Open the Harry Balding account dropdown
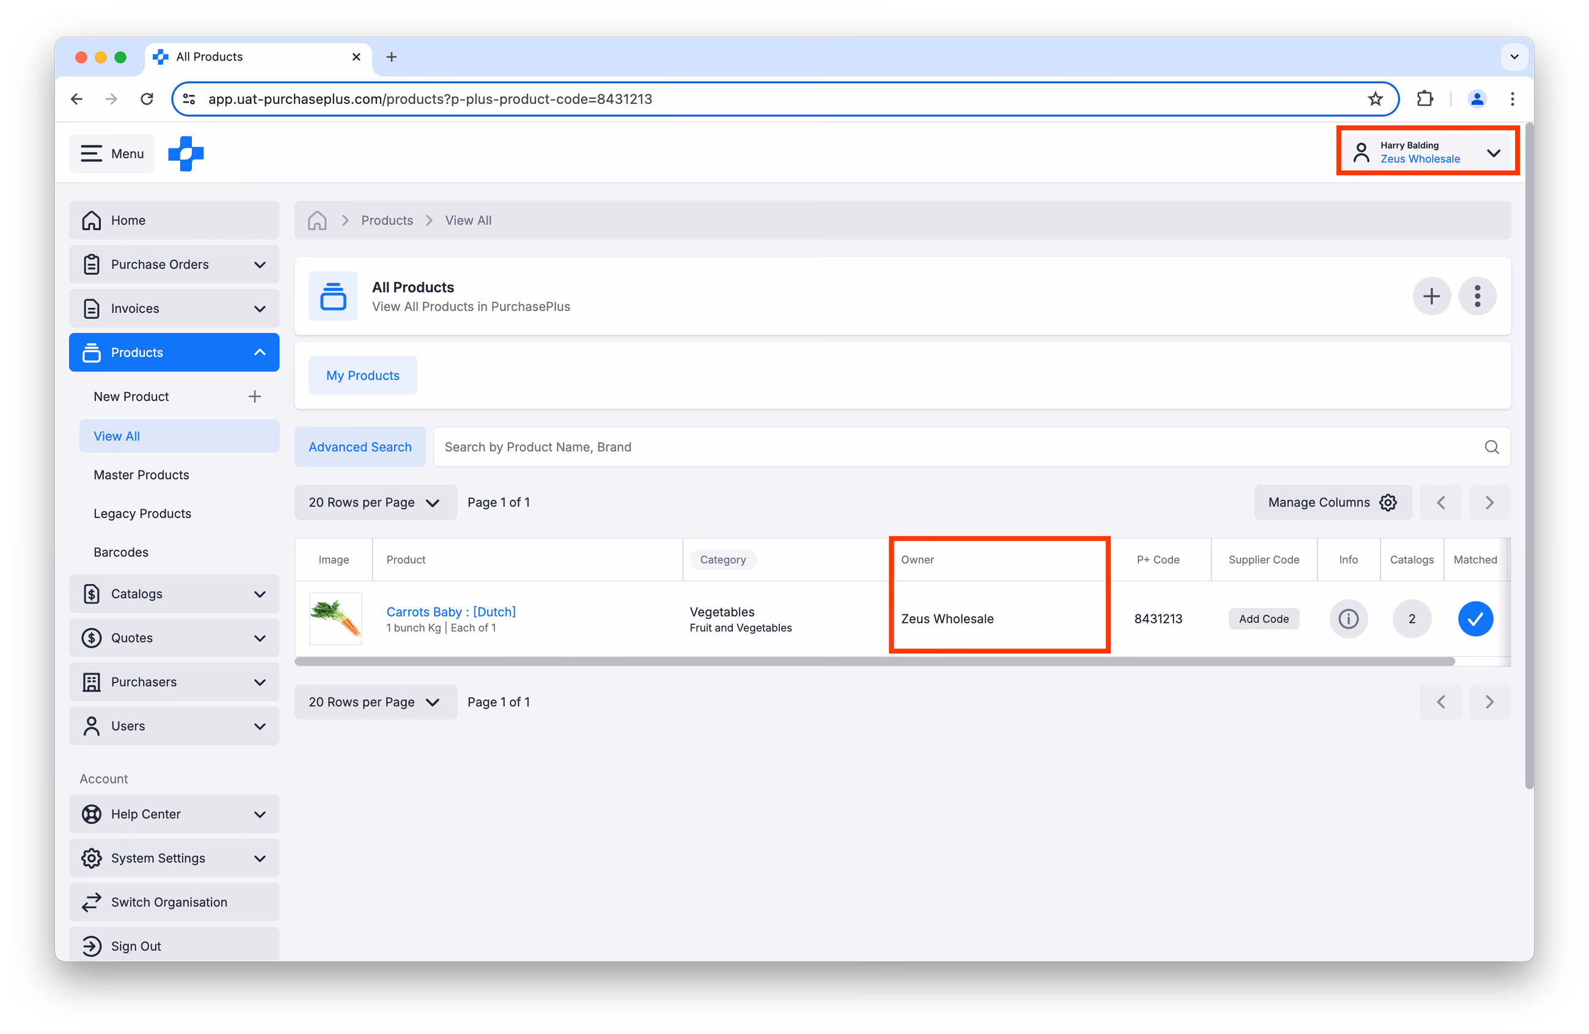1589x1034 pixels. [1428, 152]
